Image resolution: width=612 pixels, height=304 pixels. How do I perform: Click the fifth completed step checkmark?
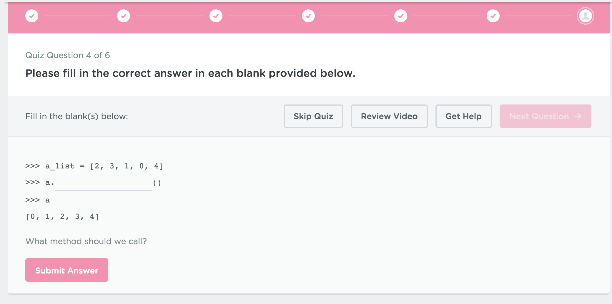[400, 16]
